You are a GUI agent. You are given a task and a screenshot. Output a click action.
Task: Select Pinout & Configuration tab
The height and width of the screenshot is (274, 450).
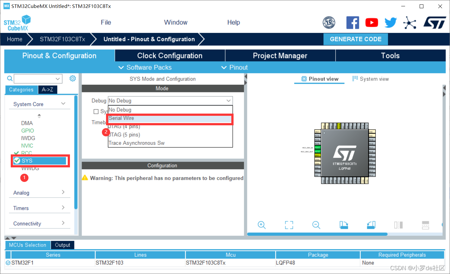59,56
